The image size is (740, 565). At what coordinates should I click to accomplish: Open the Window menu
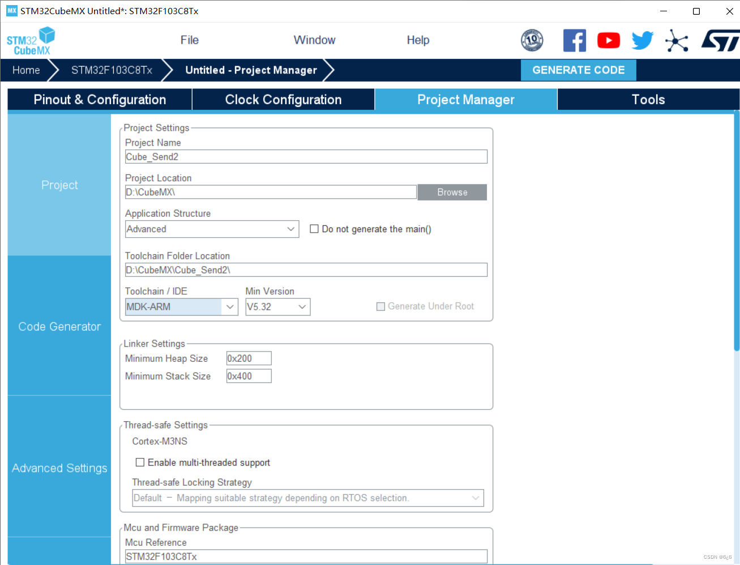click(x=314, y=40)
